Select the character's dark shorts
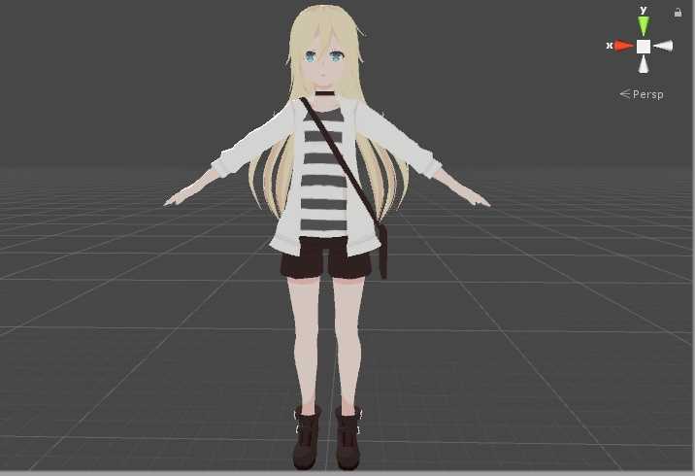 [326, 259]
